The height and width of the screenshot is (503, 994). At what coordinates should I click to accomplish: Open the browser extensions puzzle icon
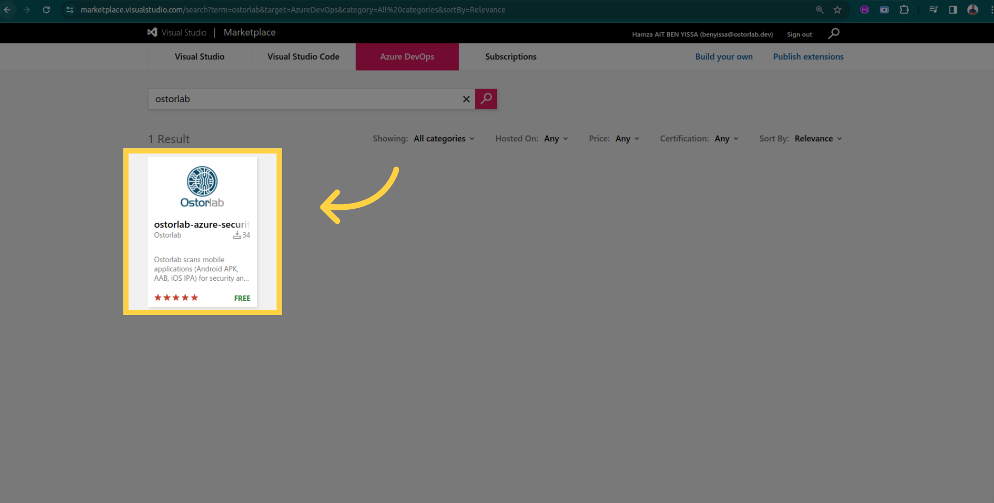coord(904,10)
